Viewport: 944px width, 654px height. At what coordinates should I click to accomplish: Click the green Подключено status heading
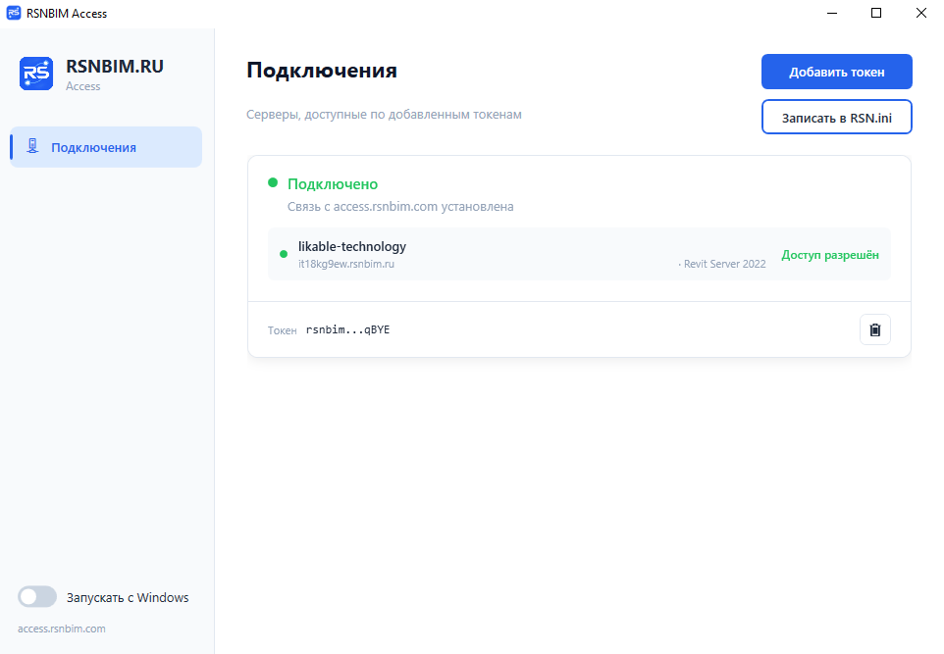click(333, 184)
